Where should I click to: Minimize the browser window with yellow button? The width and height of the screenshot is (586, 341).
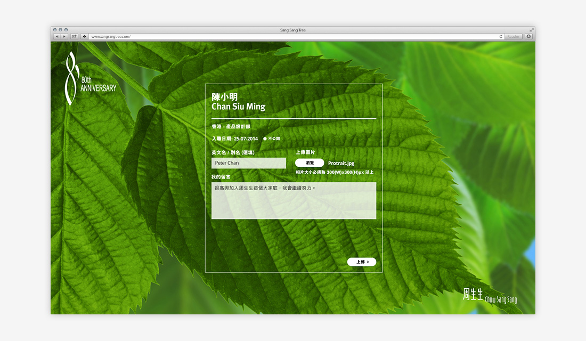60,30
